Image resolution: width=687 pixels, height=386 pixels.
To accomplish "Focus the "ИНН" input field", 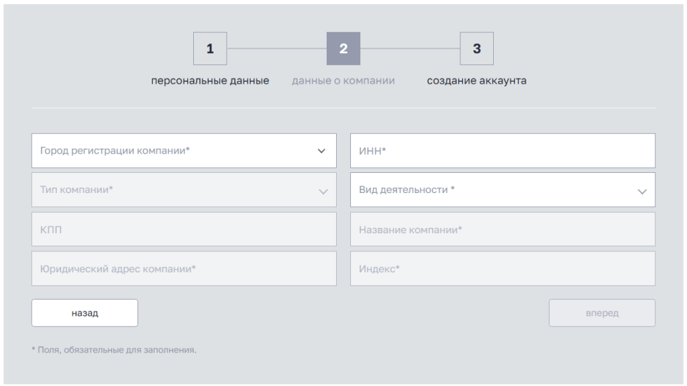I will [x=503, y=151].
